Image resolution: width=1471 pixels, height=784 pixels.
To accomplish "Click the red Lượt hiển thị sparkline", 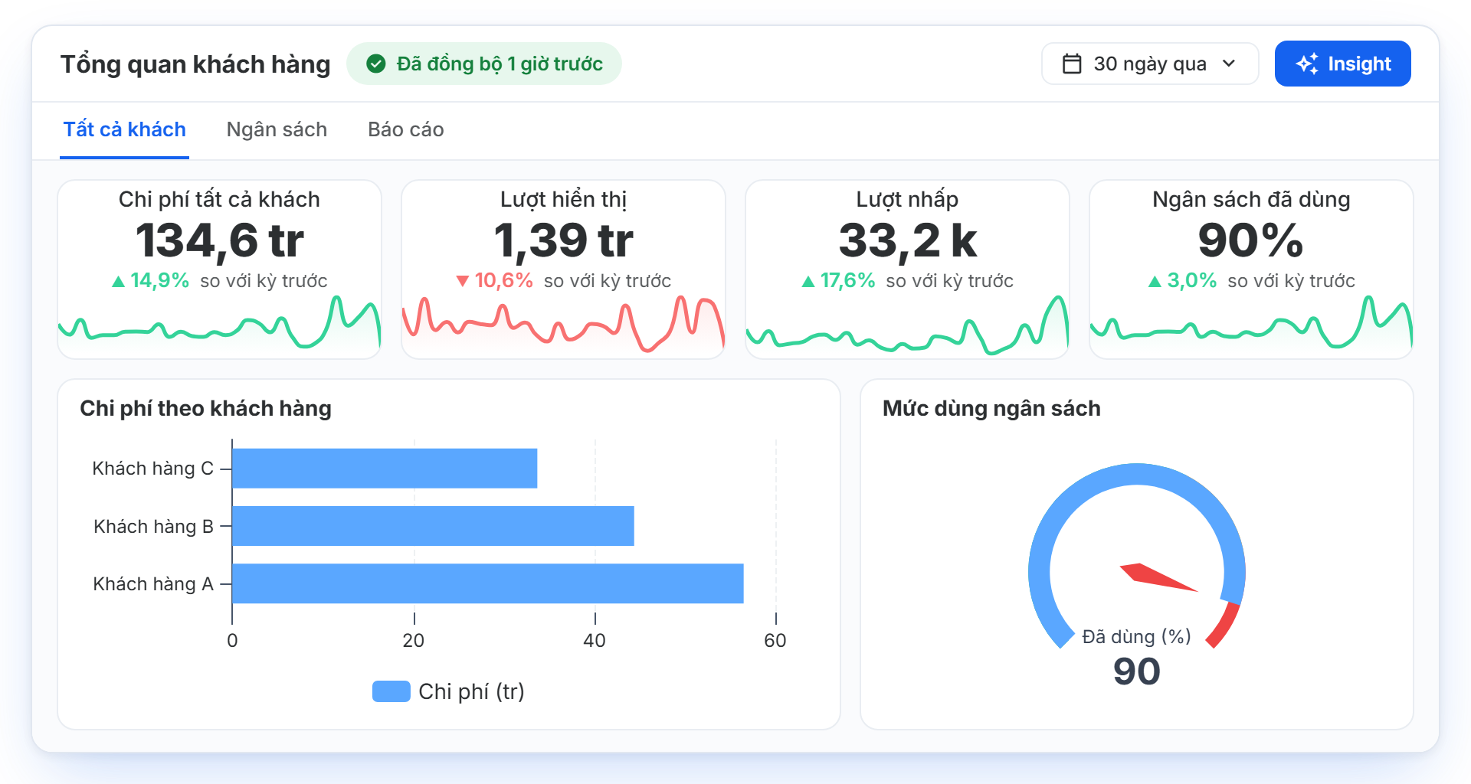I will 564,325.
